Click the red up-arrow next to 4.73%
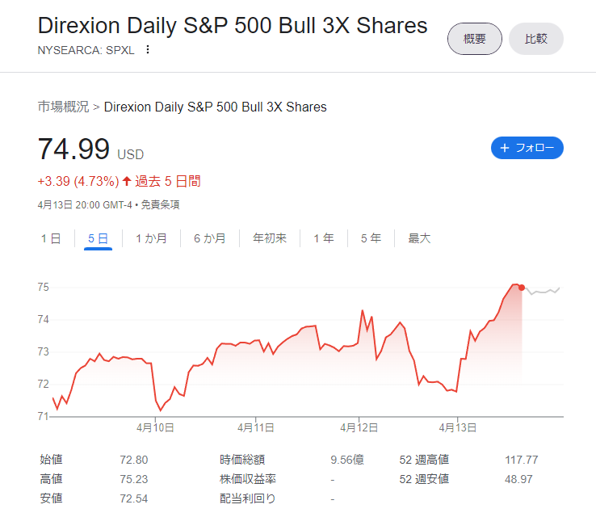This screenshot has height=513, width=596. (127, 181)
